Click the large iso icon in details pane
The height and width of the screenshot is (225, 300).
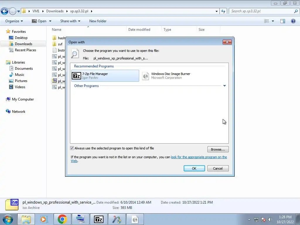(12, 204)
